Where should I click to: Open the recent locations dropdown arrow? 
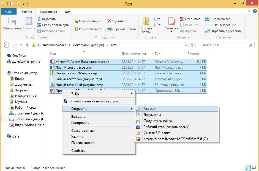pyautogui.click(x=21, y=45)
